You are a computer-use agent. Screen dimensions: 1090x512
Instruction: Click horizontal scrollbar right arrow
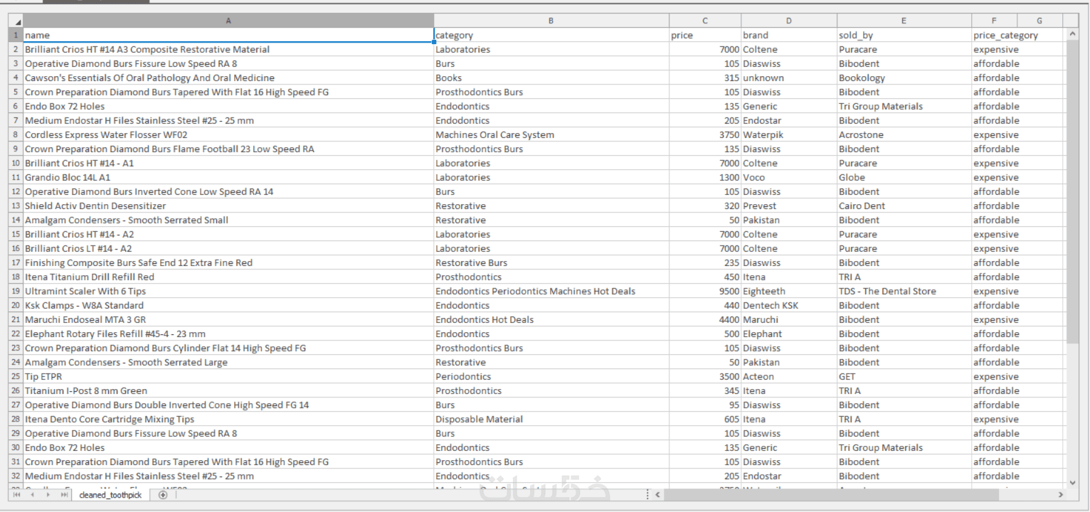click(1061, 495)
